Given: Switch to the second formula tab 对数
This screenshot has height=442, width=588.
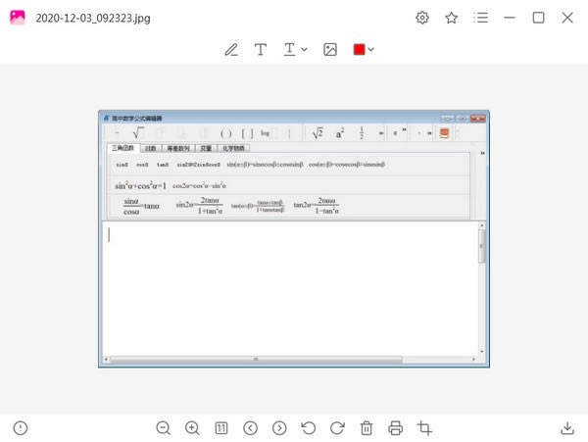Looking at the screenshot, I should [150, 148].
